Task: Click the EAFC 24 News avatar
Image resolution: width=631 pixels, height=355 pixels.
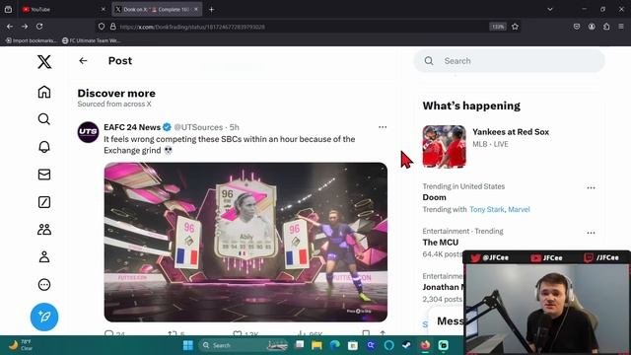Action: coord(88,132)
